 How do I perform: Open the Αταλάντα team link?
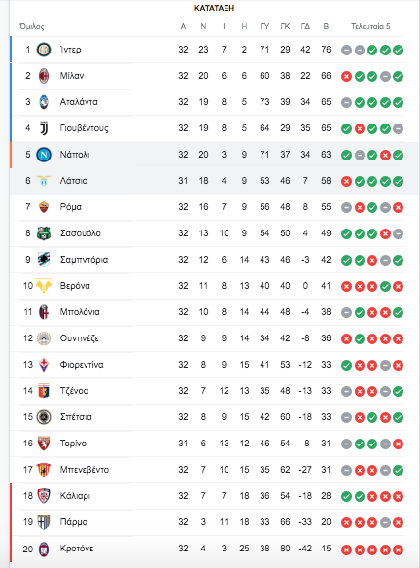[x=79, y=102]
